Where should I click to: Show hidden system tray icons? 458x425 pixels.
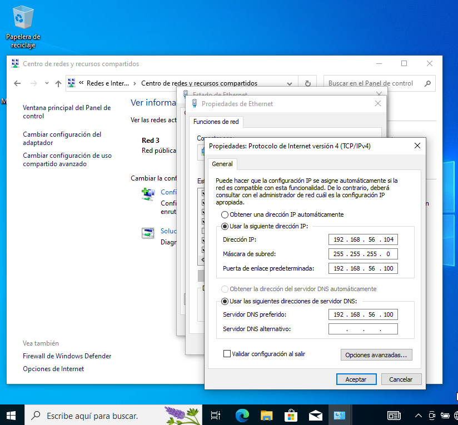coord(419,416)
